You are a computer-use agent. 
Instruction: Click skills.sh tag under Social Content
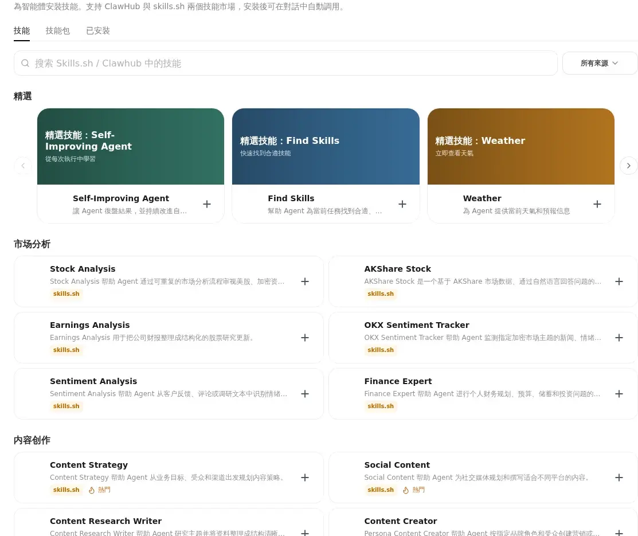click(381, 490)
